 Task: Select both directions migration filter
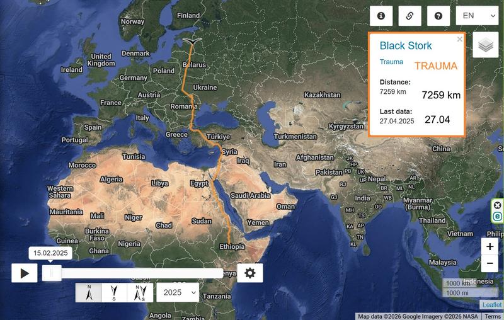click(140, 293)
